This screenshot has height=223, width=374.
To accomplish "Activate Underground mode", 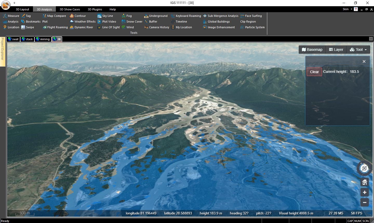I will 156,16.
